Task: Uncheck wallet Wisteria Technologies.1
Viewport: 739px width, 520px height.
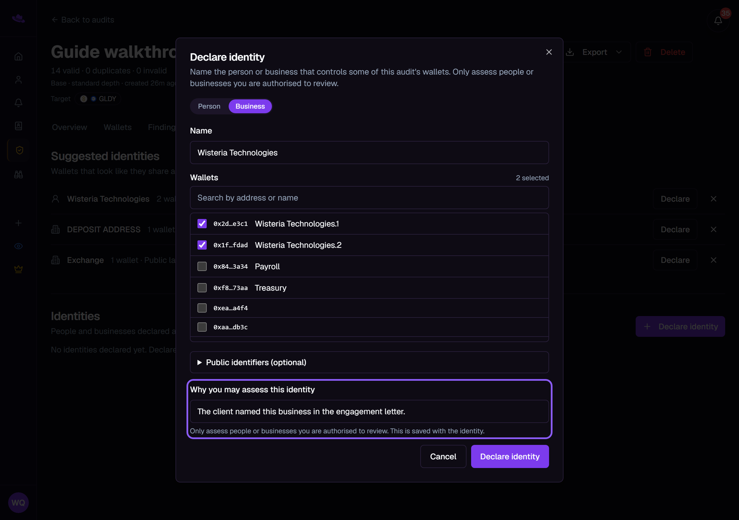Action: (202, 224)
